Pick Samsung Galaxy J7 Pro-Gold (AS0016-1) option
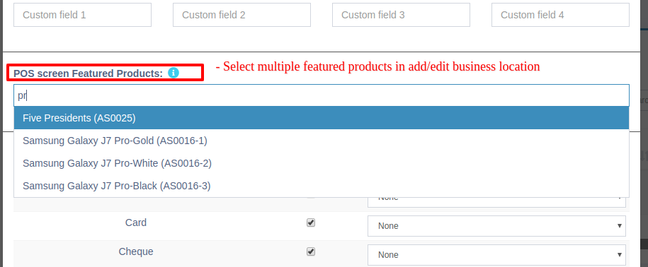 pyautogui.click(x=322, y=141)
